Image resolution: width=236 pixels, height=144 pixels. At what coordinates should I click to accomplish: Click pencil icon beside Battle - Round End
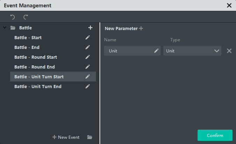(x=88, y=67)
